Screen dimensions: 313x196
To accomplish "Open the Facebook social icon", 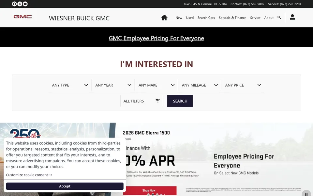I will (14, 4).
